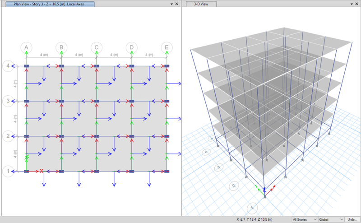Click the X Y Z coordinates readout
Image resolution: width=361 pixels, height=223 pixels.
tap(255, 219)
